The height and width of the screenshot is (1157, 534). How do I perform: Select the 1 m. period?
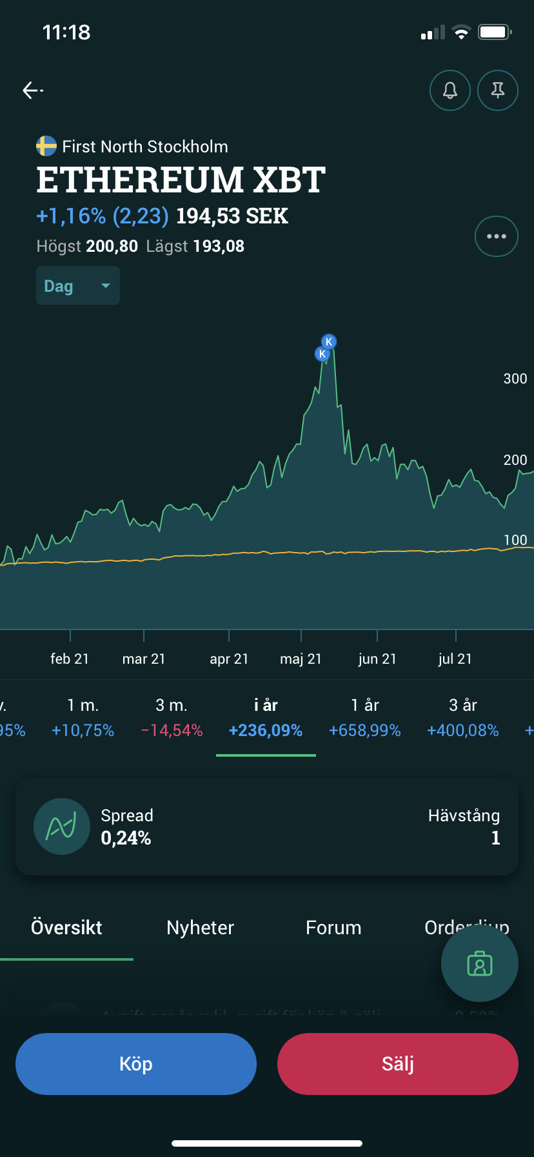83,718
